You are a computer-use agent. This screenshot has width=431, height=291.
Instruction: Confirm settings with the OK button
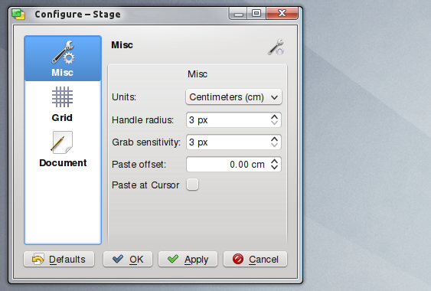click(128, 259)
